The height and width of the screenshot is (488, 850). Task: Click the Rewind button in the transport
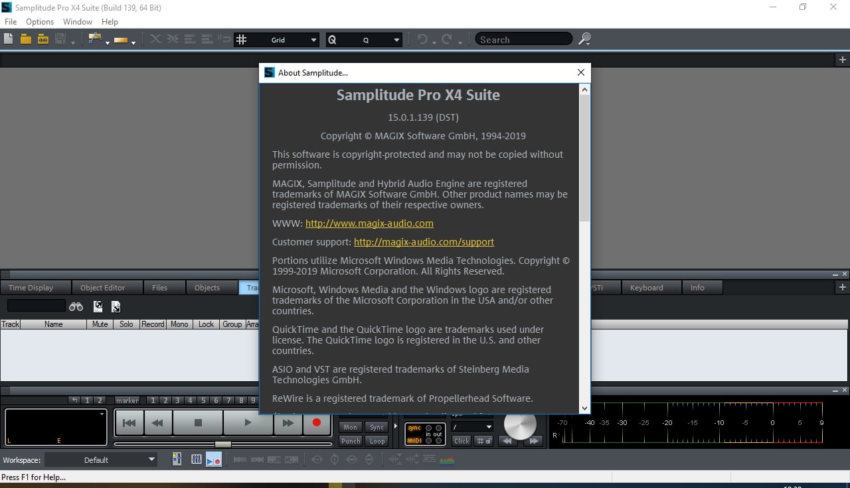[x=158, y=422]
